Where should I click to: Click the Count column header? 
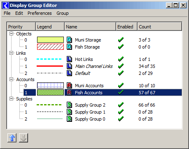160,27
